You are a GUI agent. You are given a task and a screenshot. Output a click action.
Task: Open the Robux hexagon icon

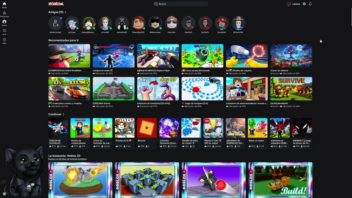(x=304, y=4)
